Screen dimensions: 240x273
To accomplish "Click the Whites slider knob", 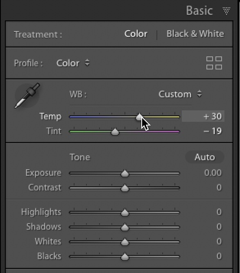I will pyautogui.click(x=125, y=242).
